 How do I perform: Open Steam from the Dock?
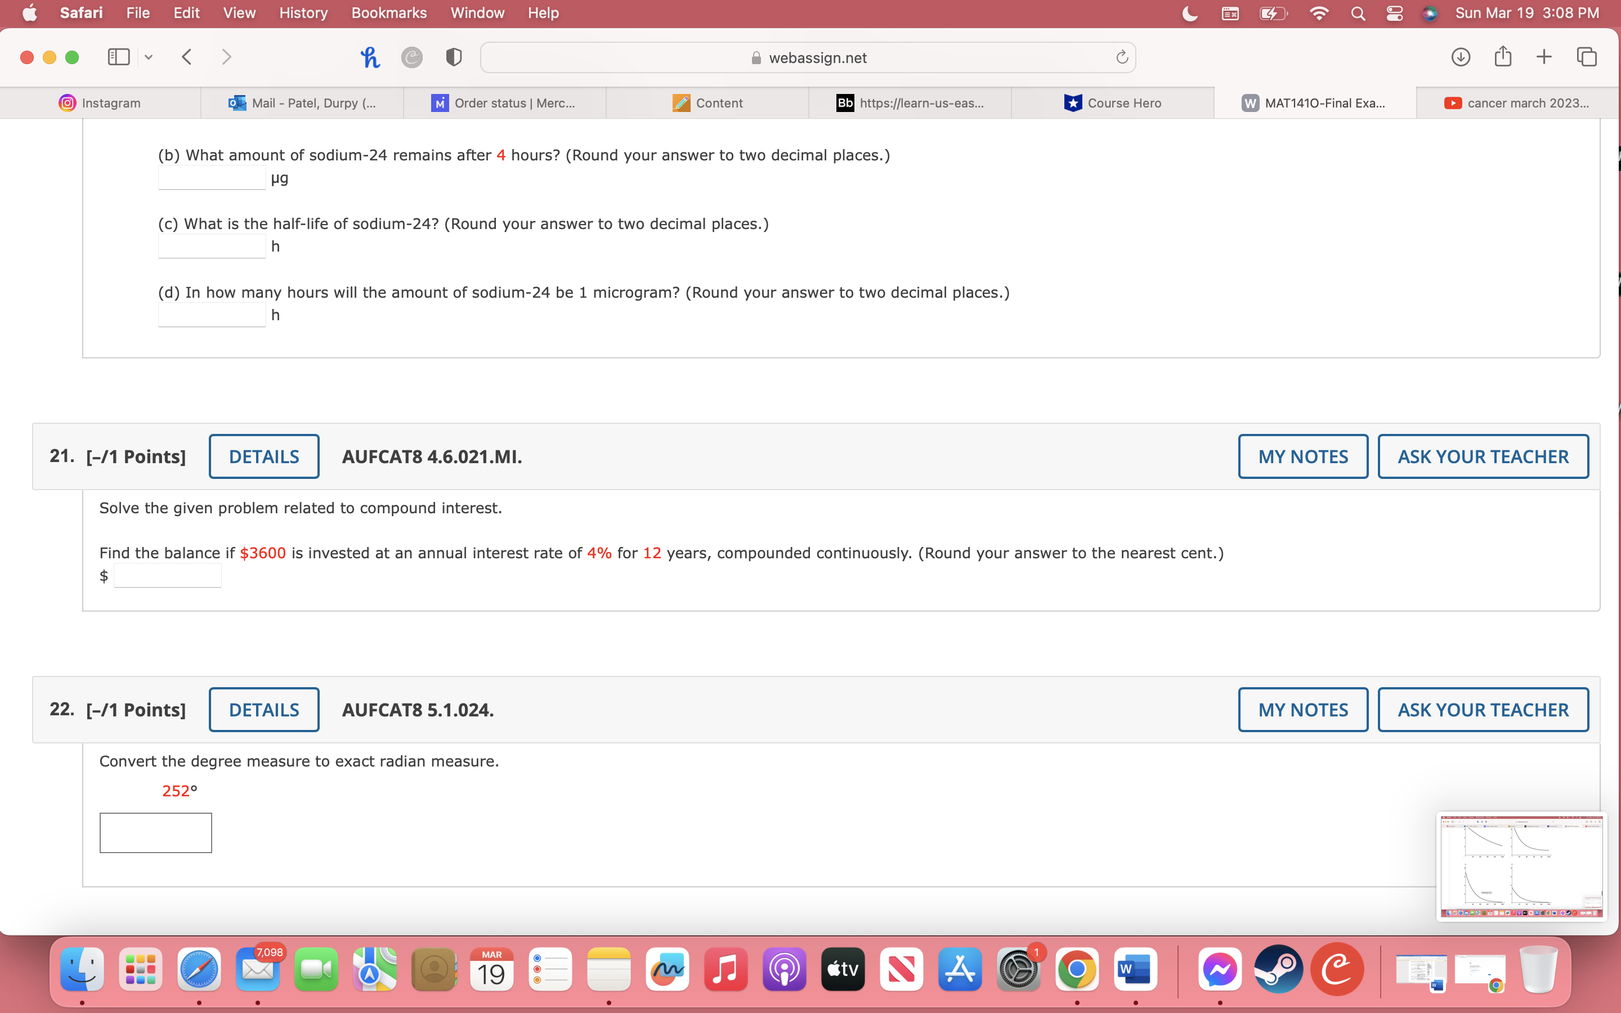(x=1279, y=970)
